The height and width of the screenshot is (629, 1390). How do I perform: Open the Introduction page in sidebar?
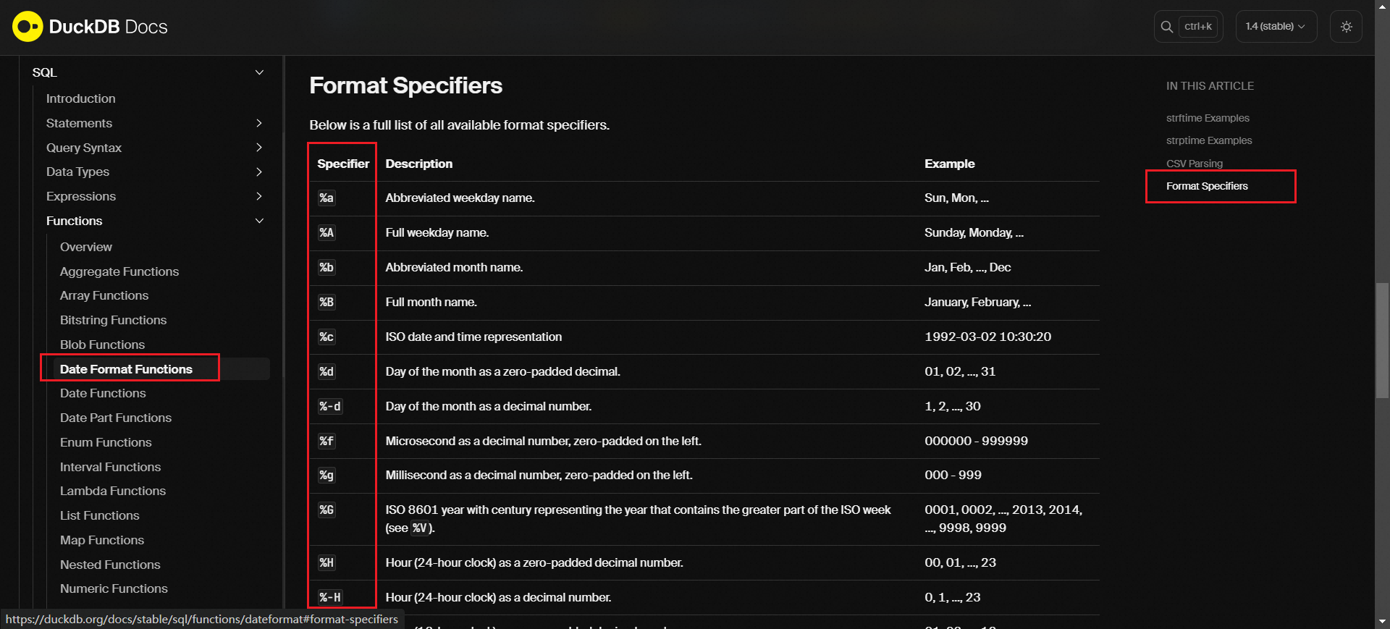click(80, 98)
